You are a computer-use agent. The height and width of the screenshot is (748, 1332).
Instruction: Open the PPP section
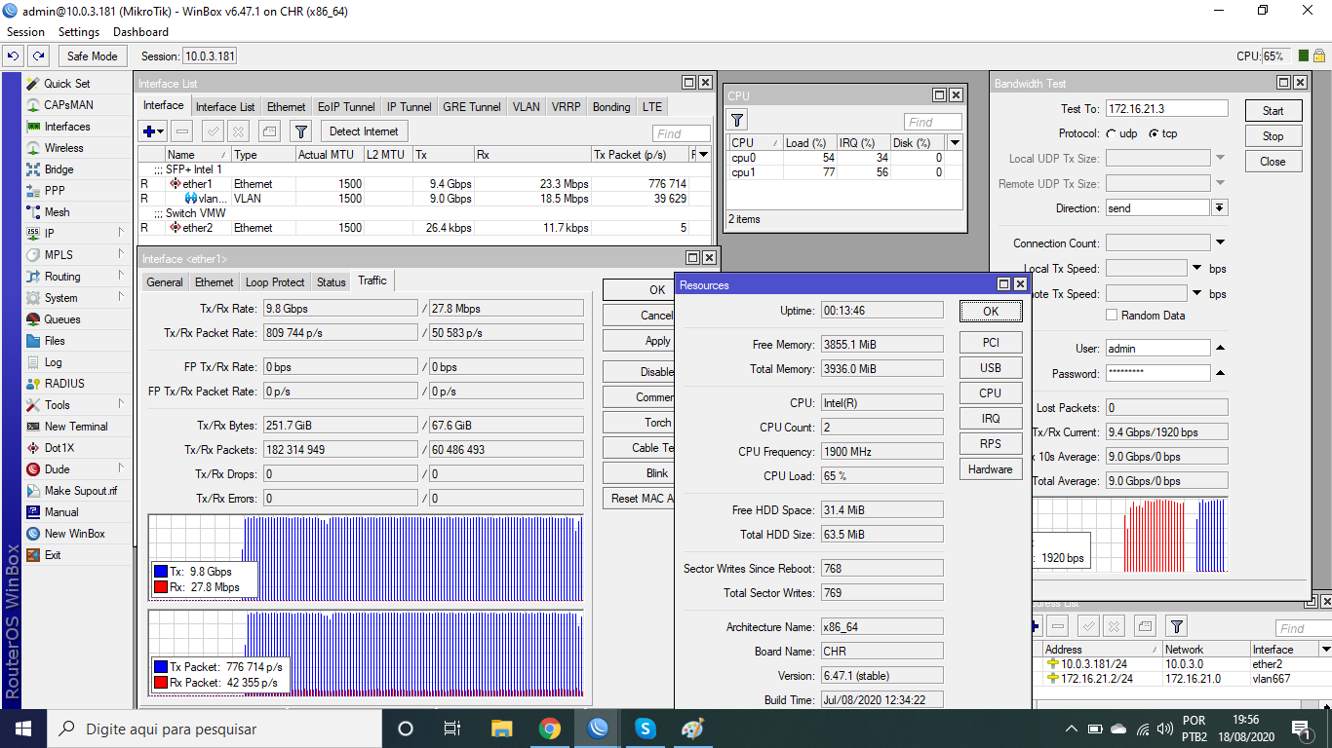[55, 191]
